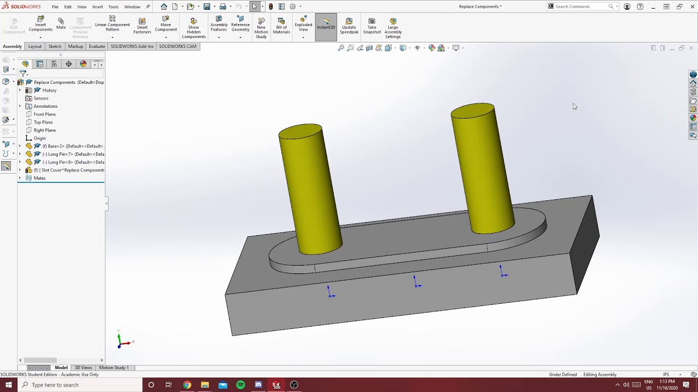Expand the Slot Cover component

[20, 170]
